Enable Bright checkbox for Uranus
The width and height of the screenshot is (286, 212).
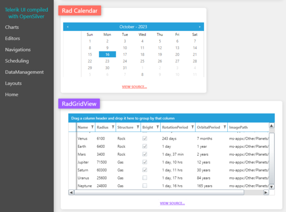click(x=145, y=178)
